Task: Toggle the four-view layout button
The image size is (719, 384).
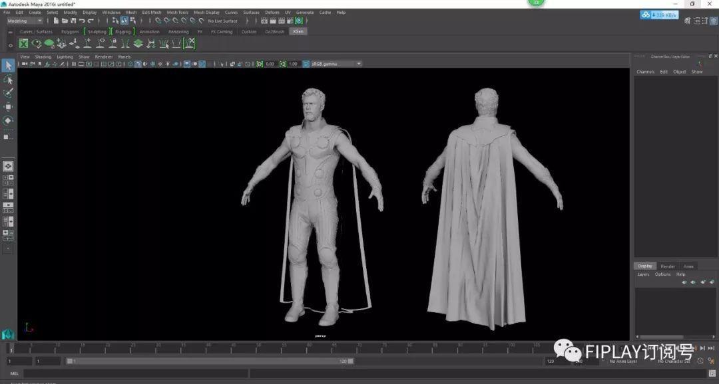Action: pos(8,179)
